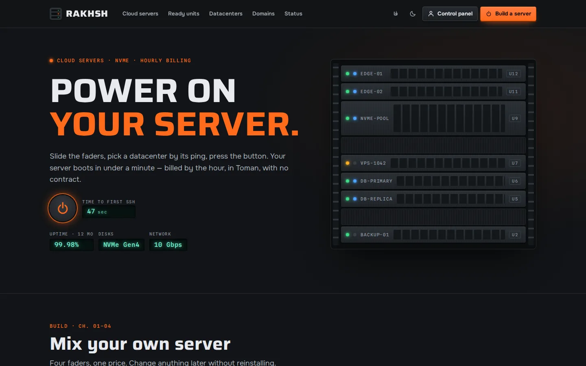Click the orange dot before CLOUD SERVERS

(51, 61)
